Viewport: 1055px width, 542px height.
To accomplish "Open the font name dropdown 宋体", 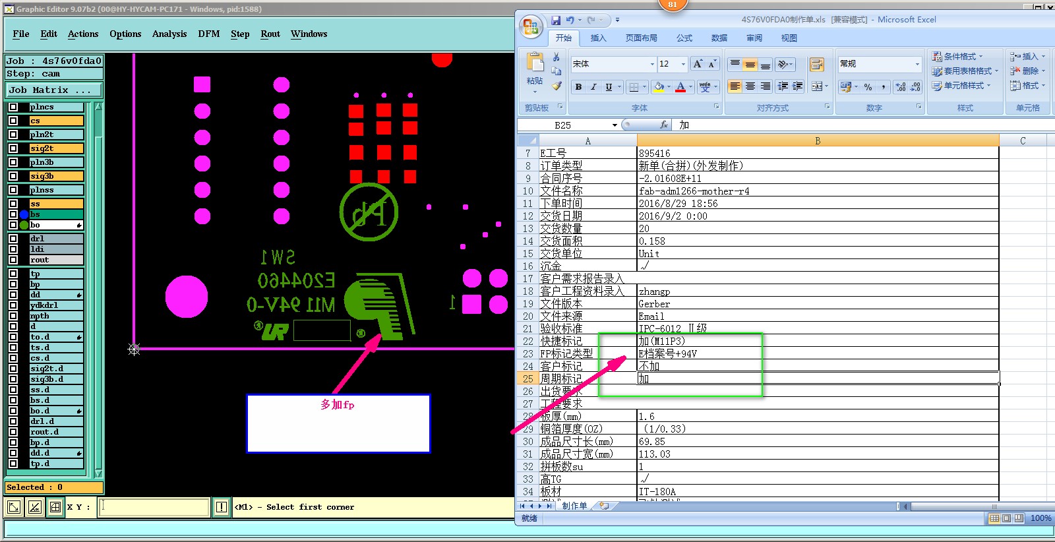I will 652,64.
